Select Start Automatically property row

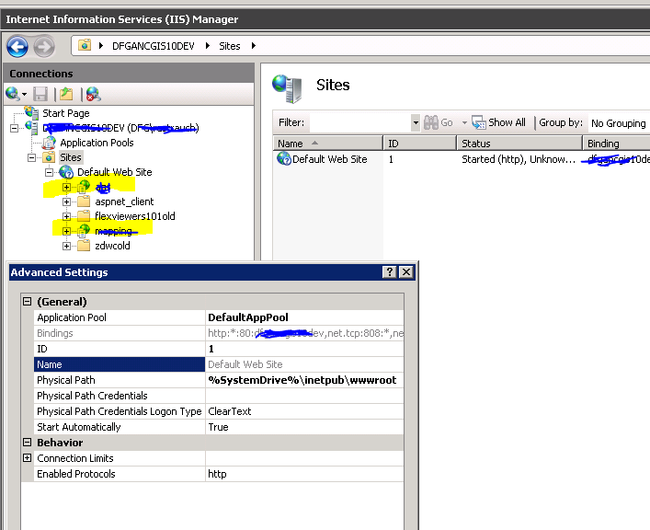click(x=219, y=427)
